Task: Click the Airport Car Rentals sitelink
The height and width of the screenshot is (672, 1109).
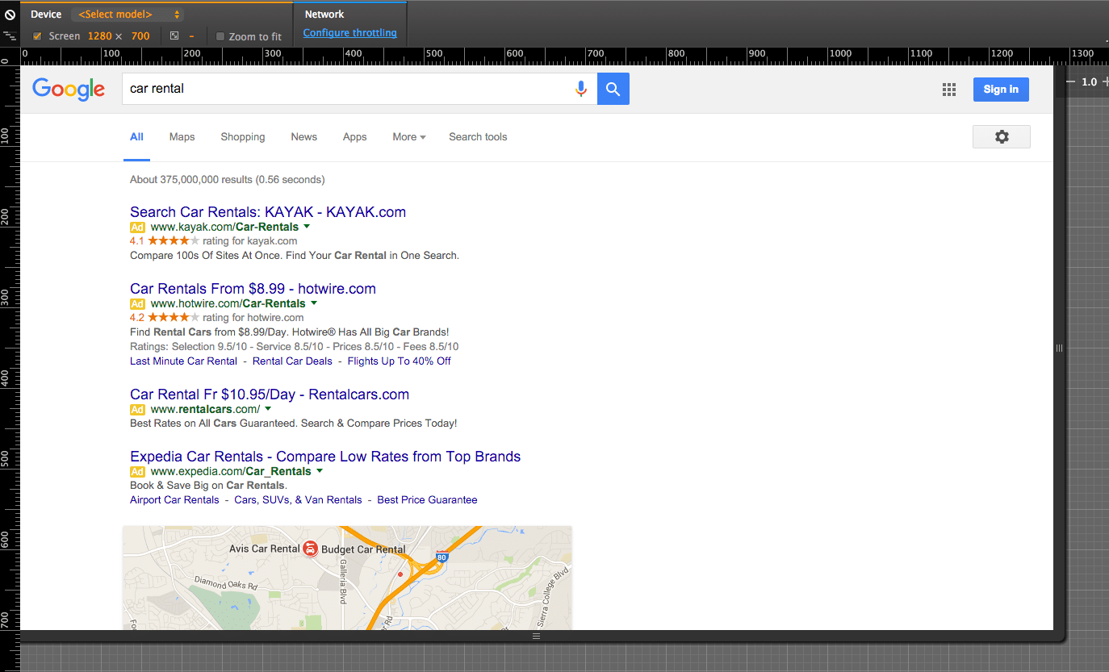Action: pos(174,500)
